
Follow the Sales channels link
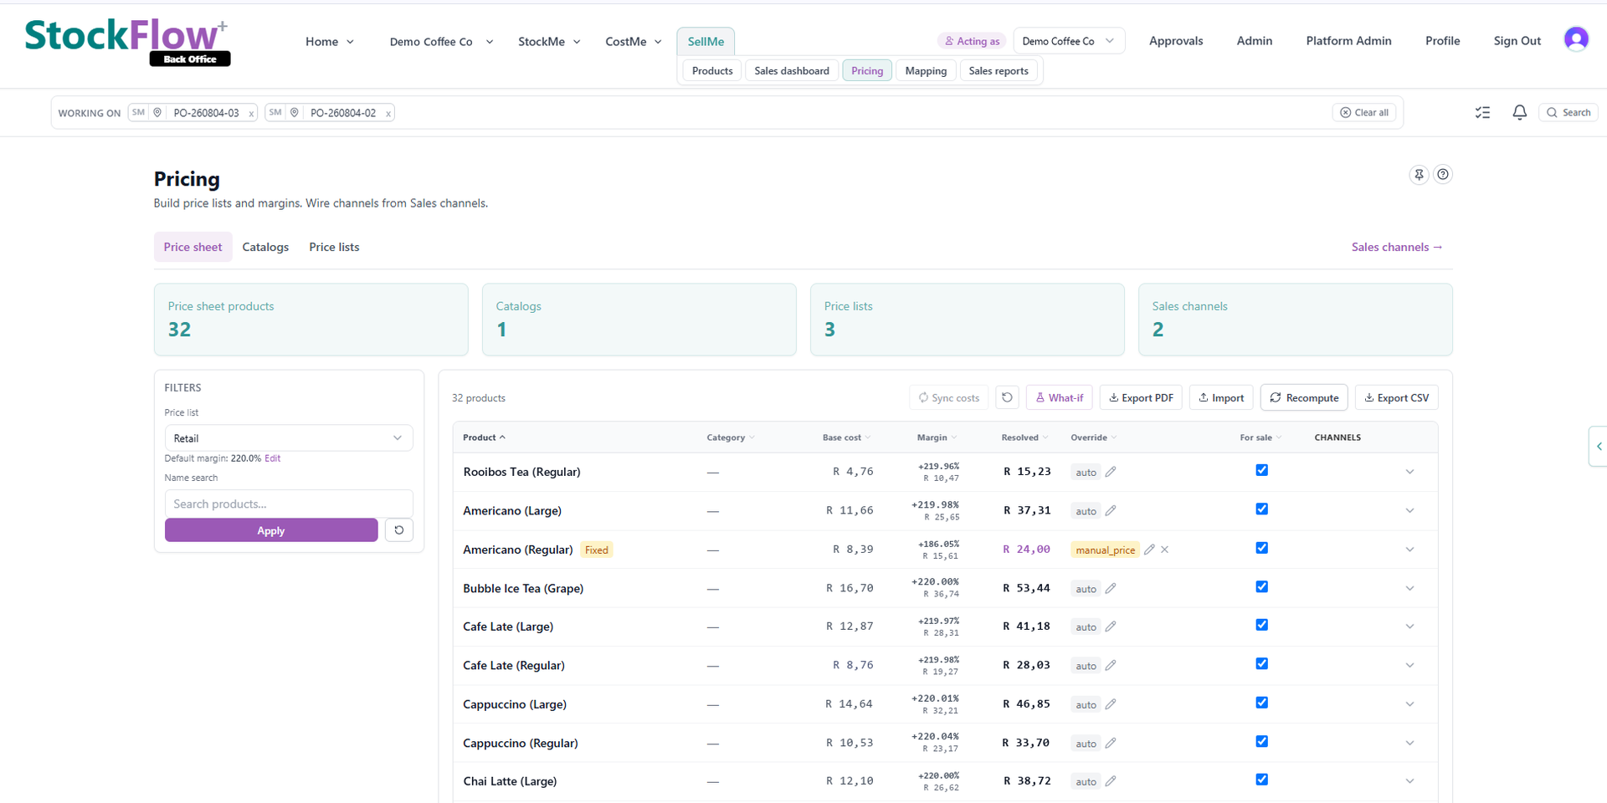(1397, 247)
